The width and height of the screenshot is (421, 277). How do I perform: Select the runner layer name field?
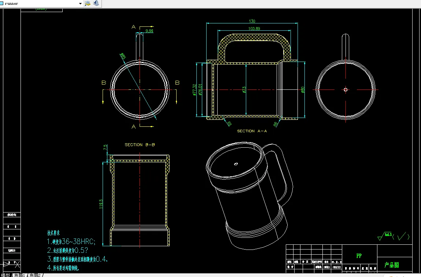click(40, 4)
